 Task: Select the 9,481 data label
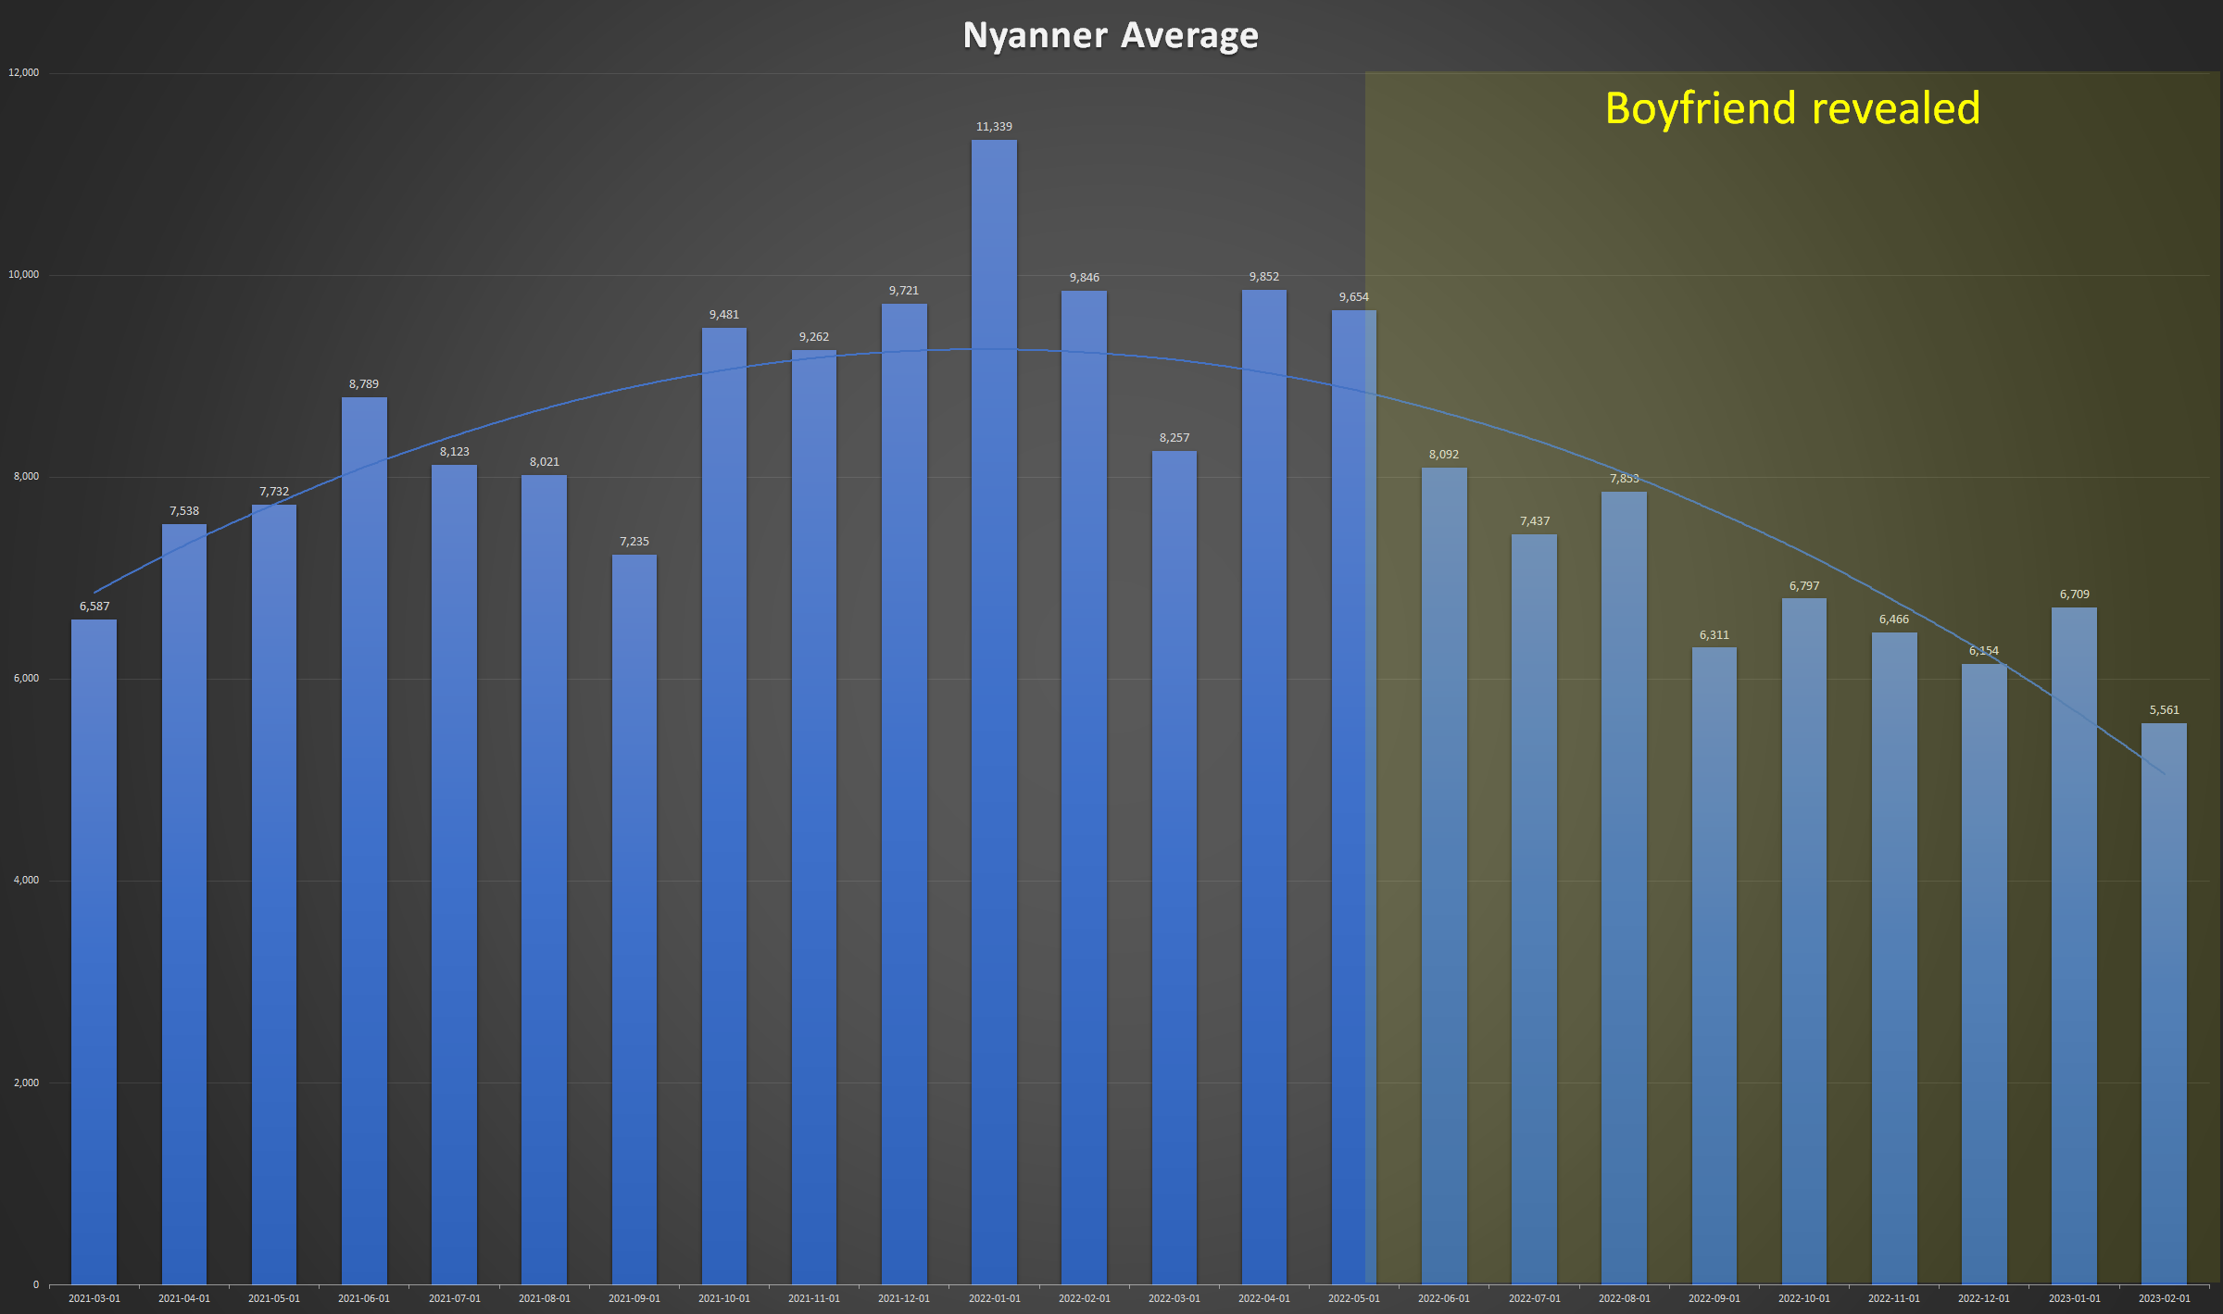(723, 315)
